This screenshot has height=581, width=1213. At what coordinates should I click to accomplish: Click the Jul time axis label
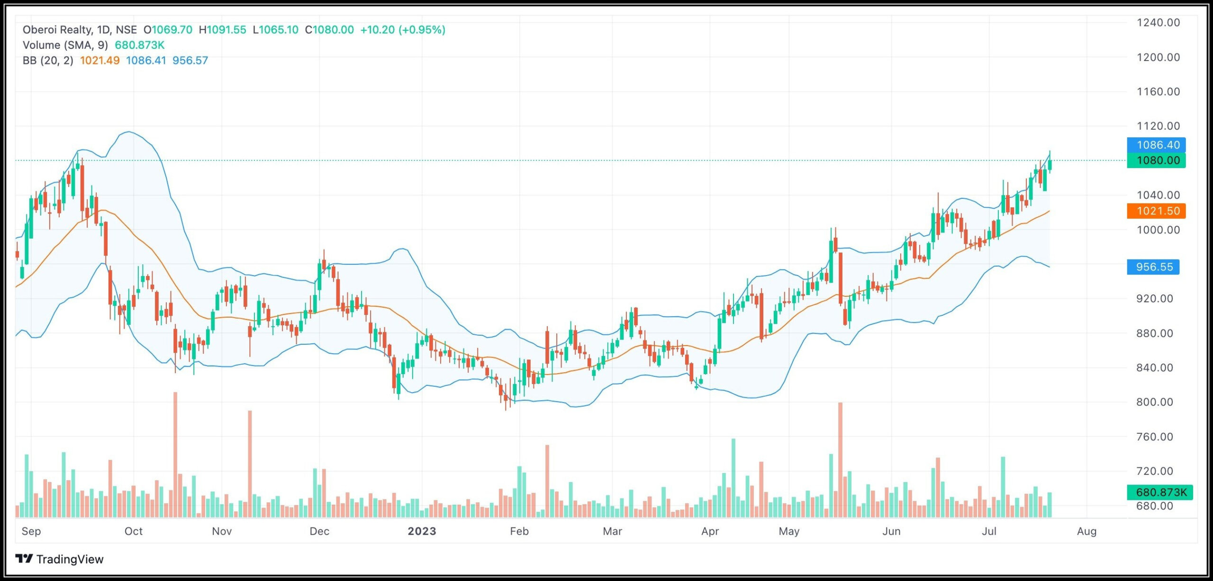pyautogui.click(x=989, y=531)
